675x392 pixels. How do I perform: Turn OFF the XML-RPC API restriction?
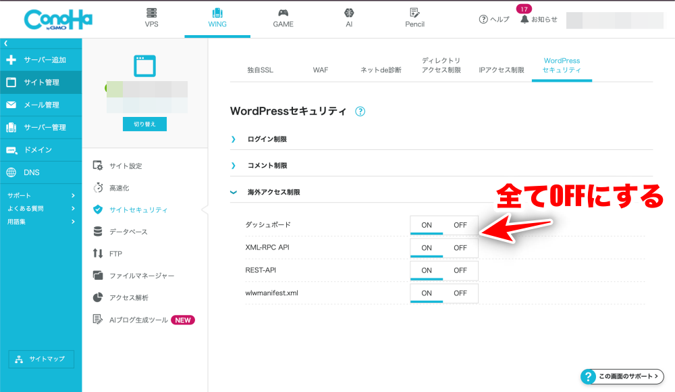[x=460, y=248]
